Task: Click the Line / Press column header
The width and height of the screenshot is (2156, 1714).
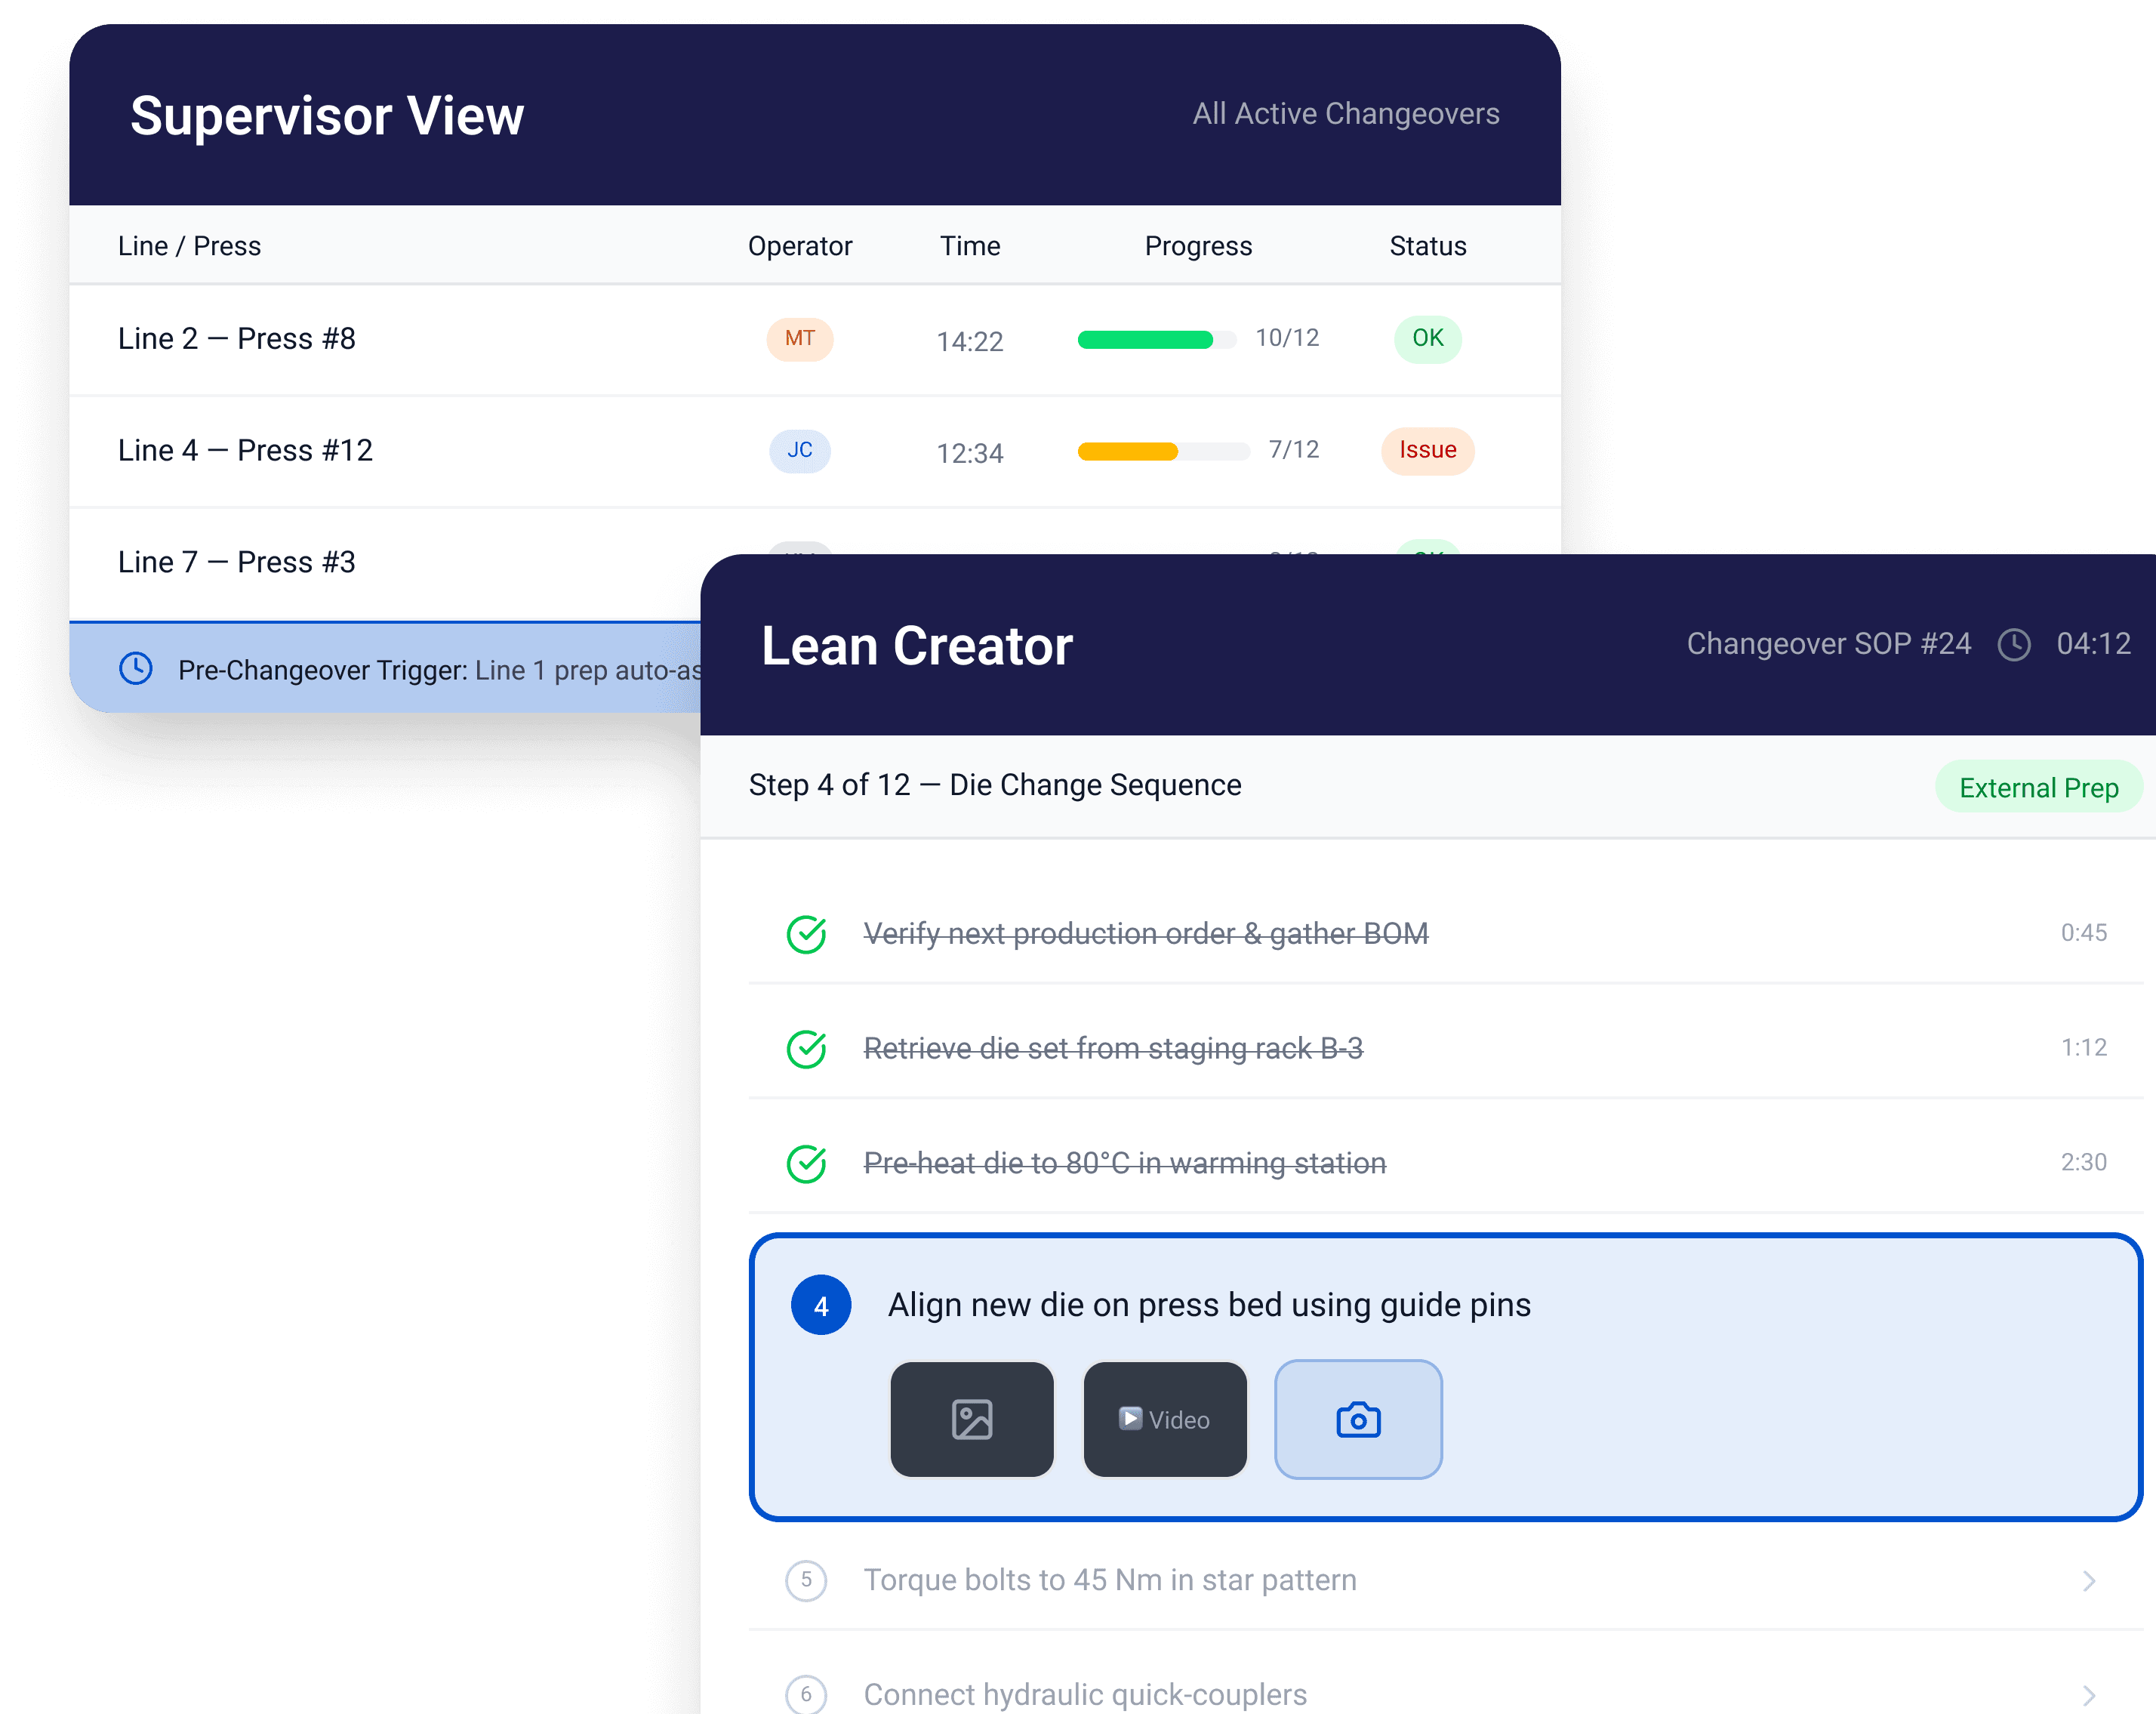Action: pos(189,246)
